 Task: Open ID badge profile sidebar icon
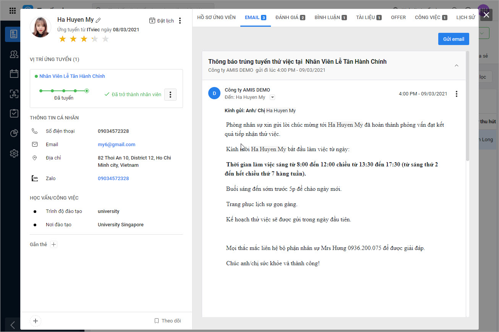pos(14,93)
